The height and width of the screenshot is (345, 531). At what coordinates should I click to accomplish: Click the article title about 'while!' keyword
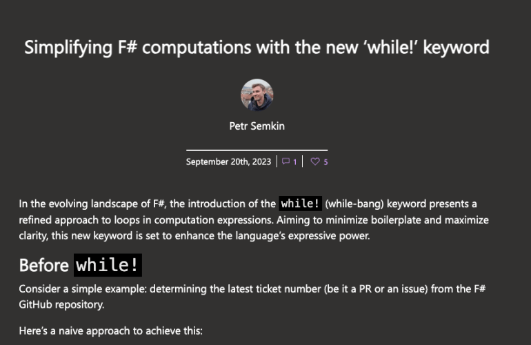coord(257,48)
